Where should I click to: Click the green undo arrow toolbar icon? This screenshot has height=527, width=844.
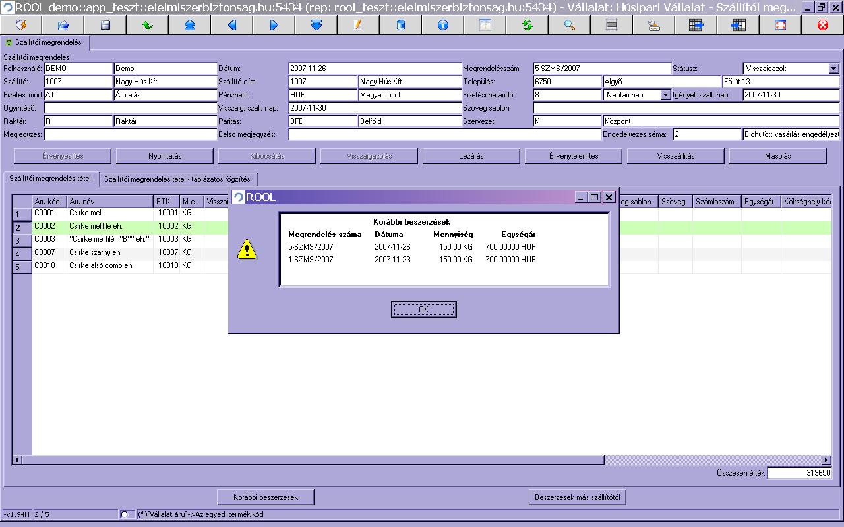coord(147,25)
